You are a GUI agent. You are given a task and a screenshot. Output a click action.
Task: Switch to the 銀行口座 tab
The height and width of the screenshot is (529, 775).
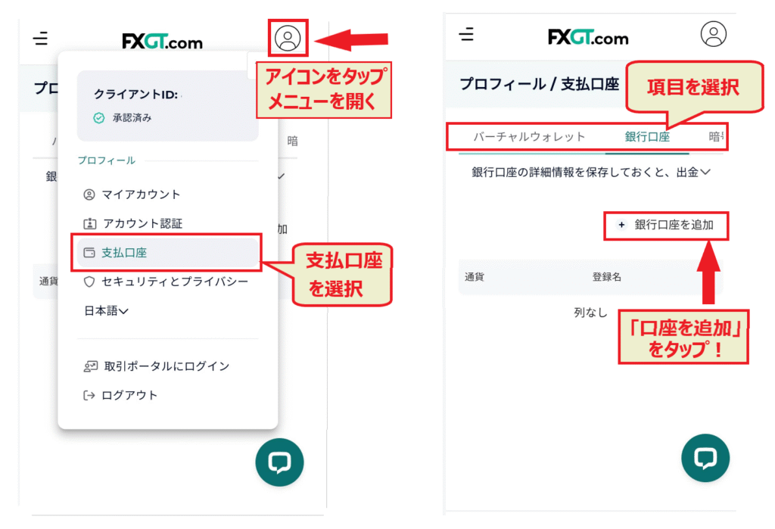tap(647, 137)
